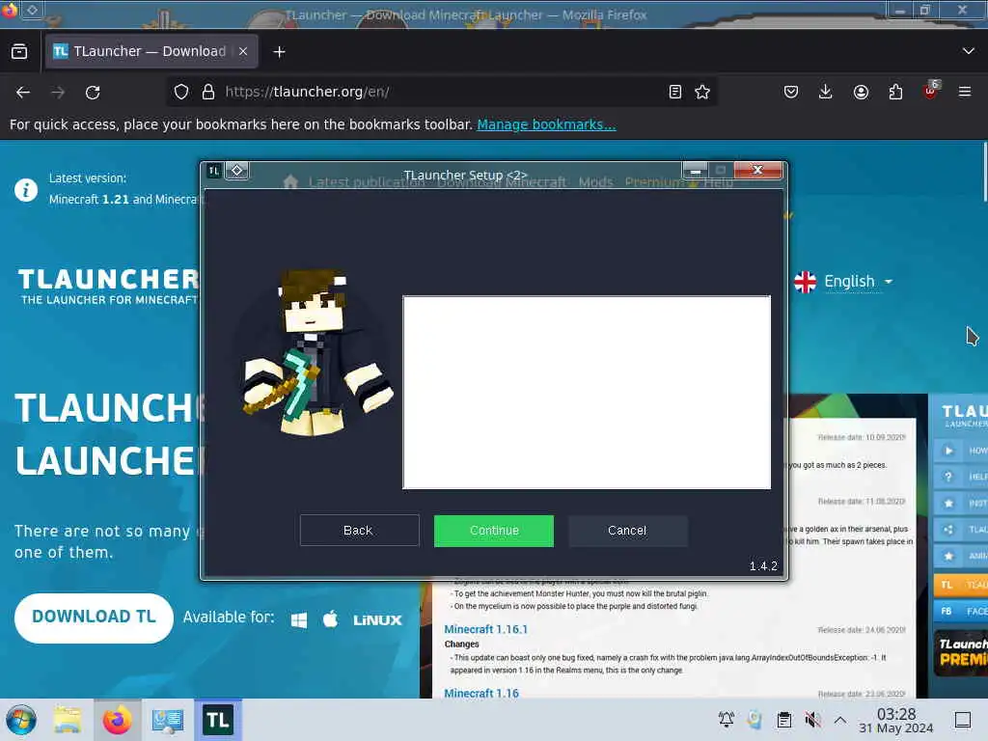Open the TL taskbar application entry
The width and height of the screenshot is (988, 741).
[217, 720]
